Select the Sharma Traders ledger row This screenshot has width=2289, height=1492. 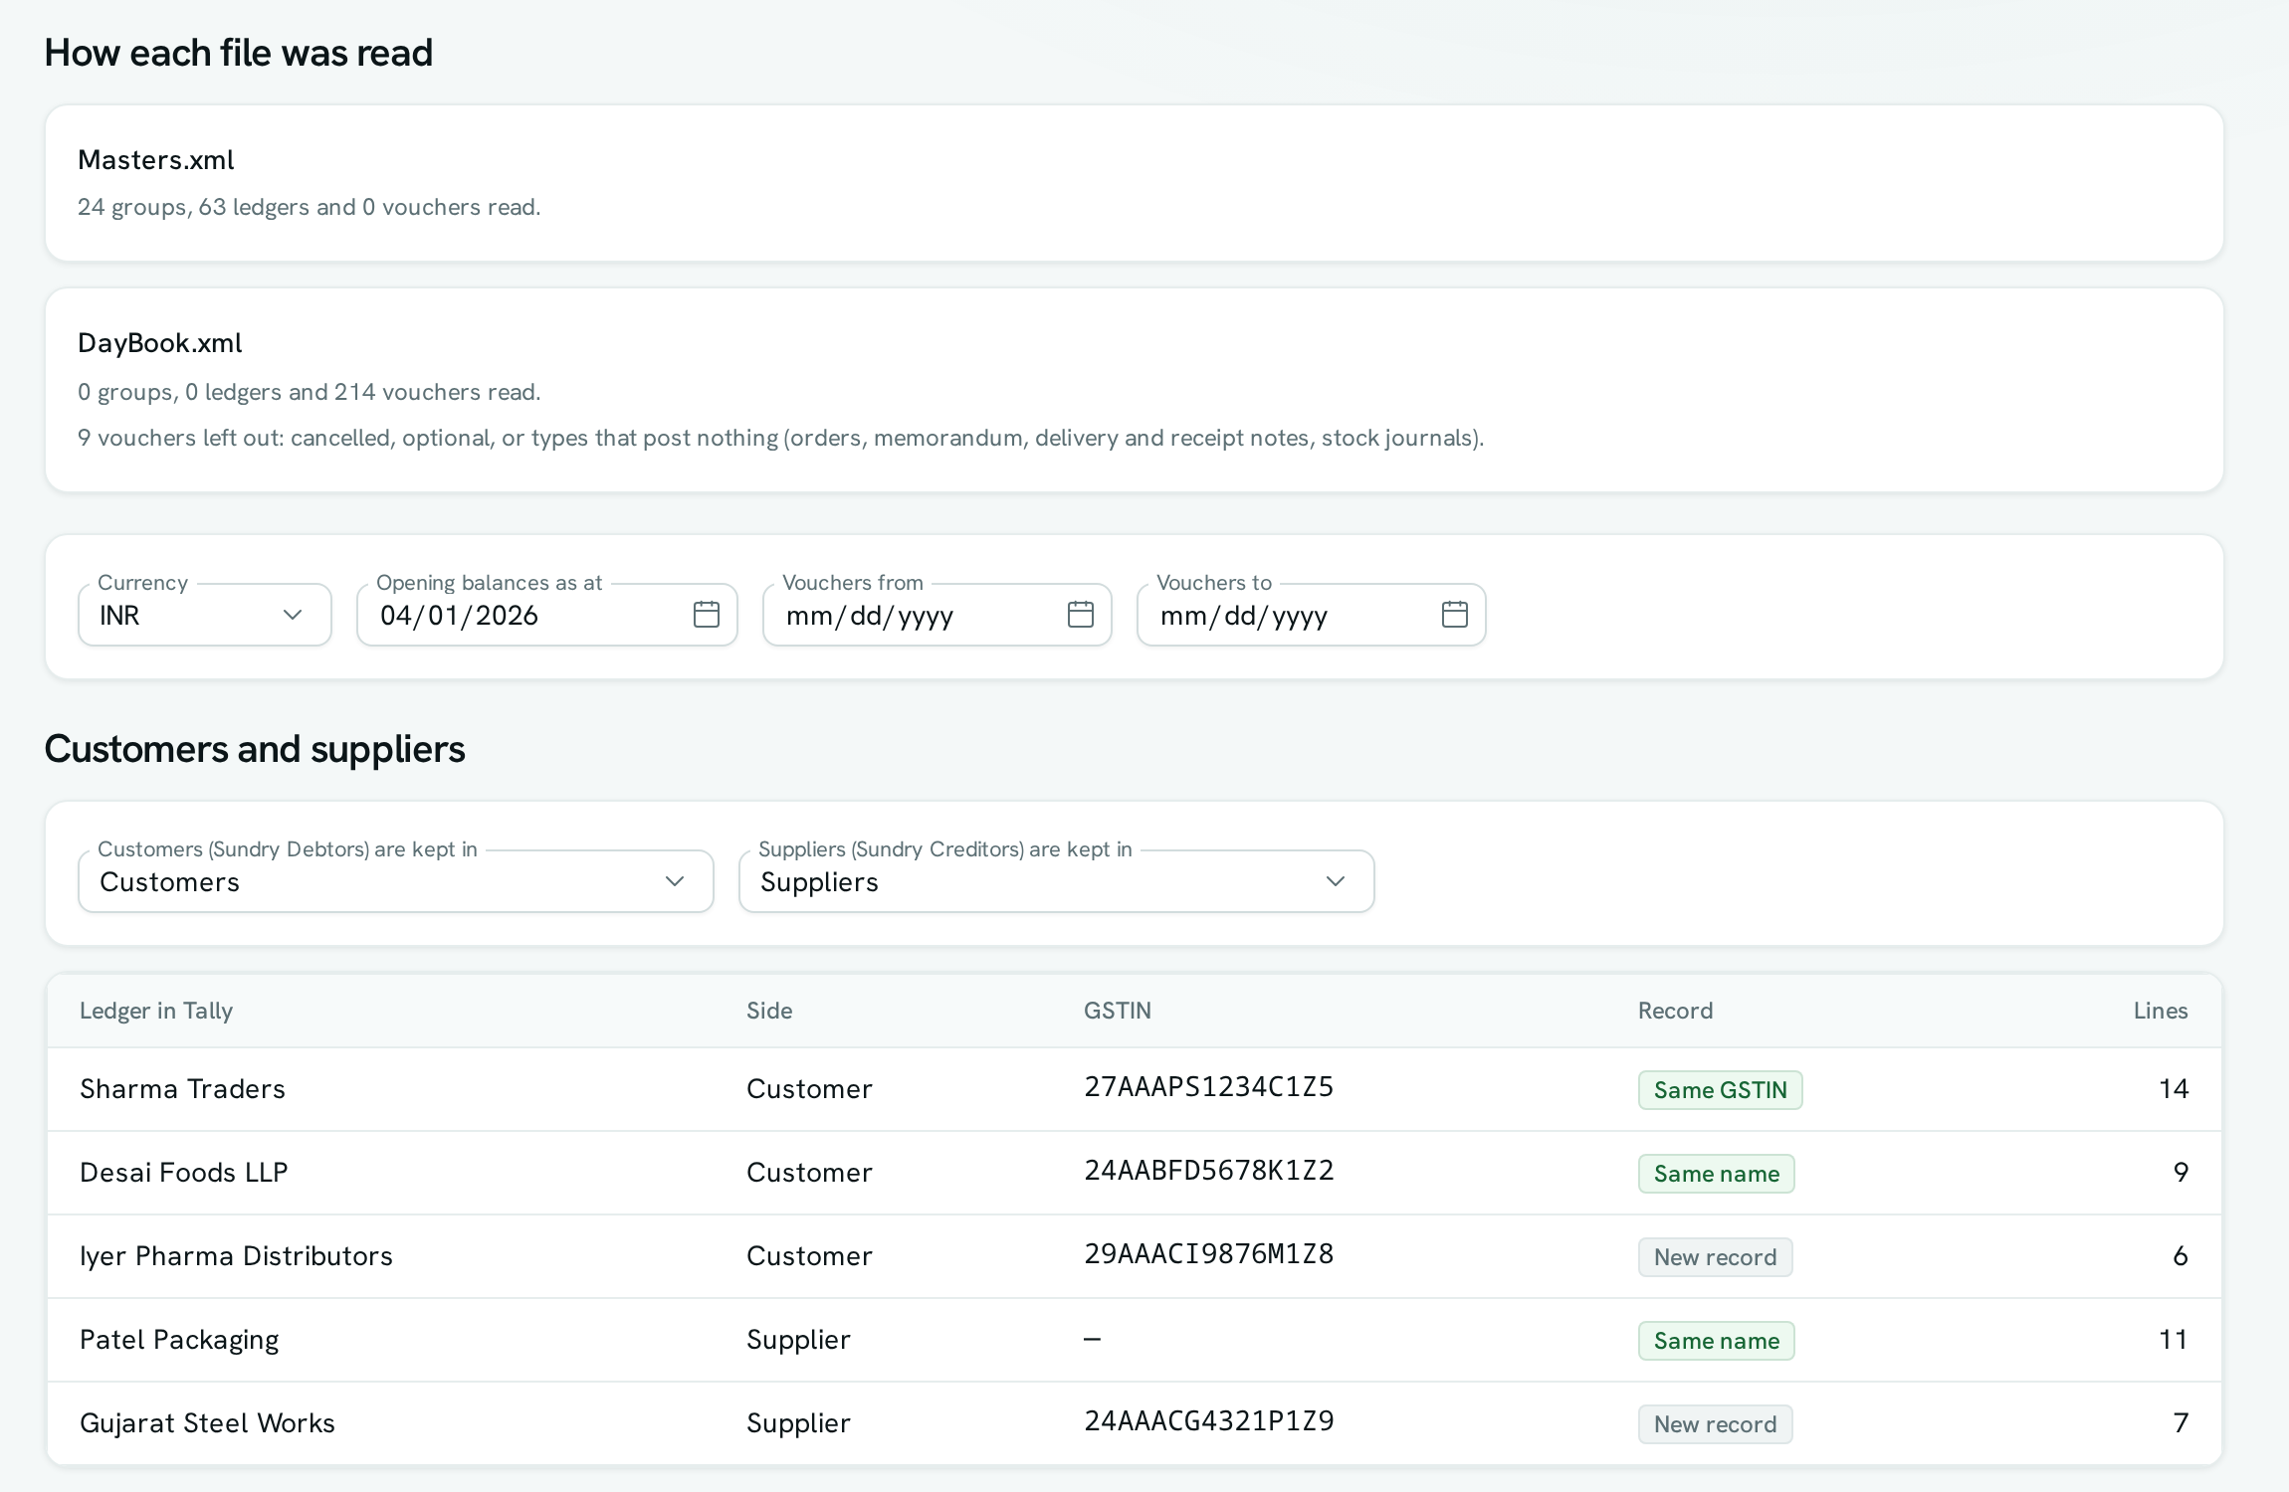coord(1135,1089)
